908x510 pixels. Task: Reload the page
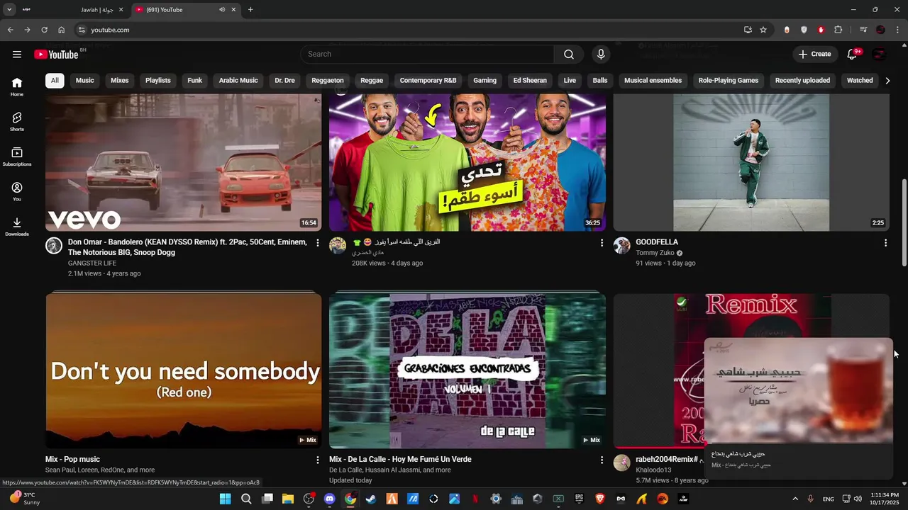(44, 30)
